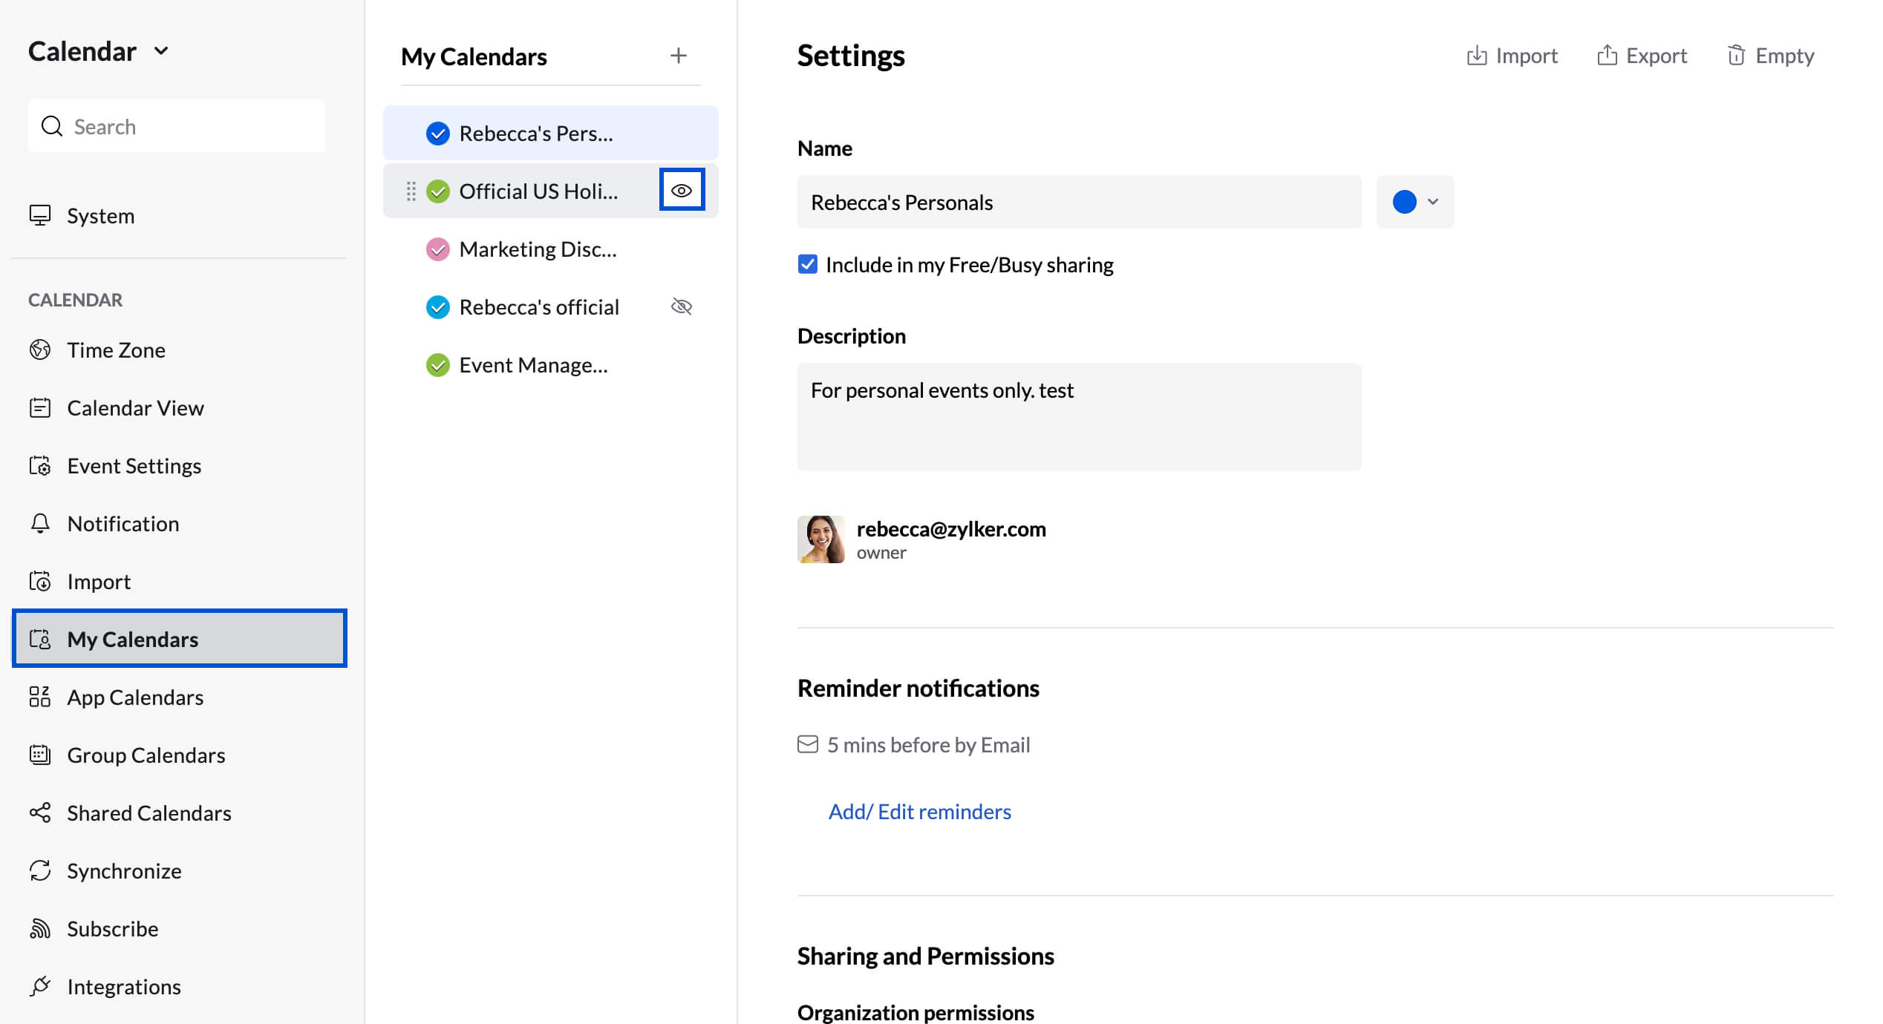1883x1024 pixels.
Task: Click the plus icon to add calendar
Action: click(678, 56)
